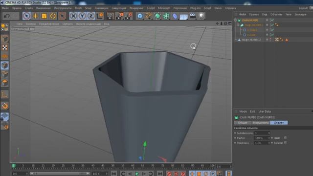Click the Factor percentage field
This screenshot has width=313, height=176.
pos(262,138)
